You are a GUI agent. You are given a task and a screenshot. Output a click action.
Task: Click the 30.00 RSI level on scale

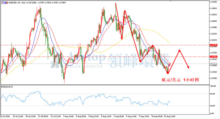tap(213, 106)
